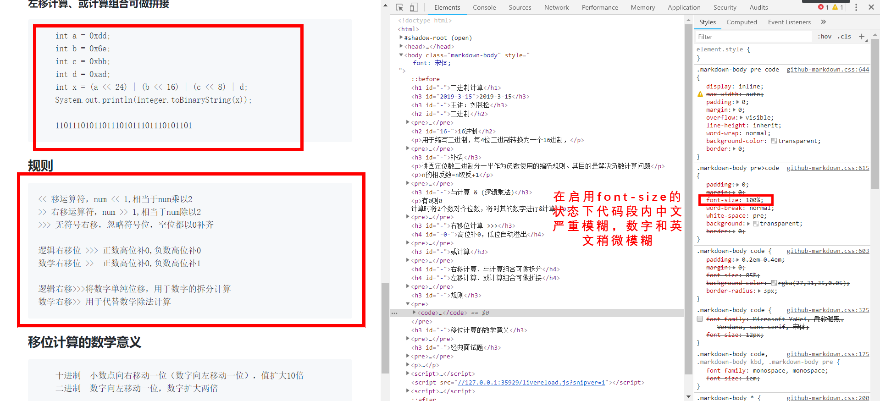Activate the inspect element picker icon
Image resolution: width=880 pixels, height=401 pixels.
pos(399,7)
